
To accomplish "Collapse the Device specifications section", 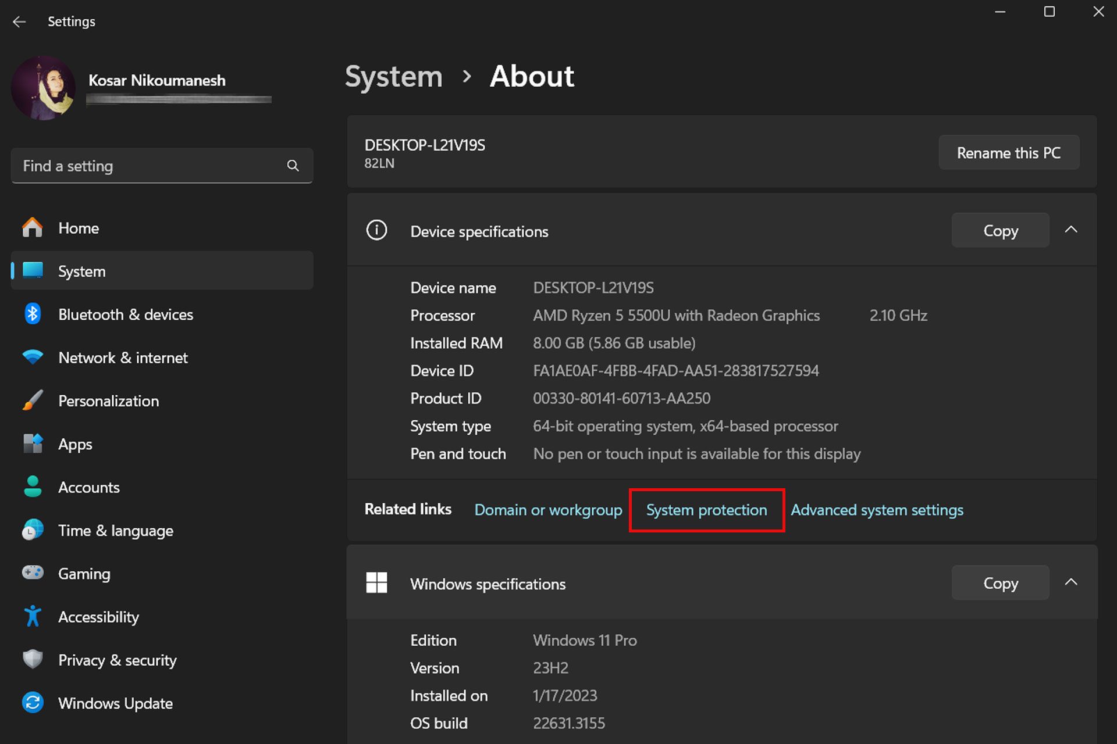I will click(1071, 230).
